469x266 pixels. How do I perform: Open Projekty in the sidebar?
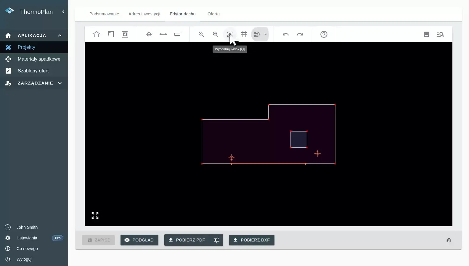coord(34,47)
